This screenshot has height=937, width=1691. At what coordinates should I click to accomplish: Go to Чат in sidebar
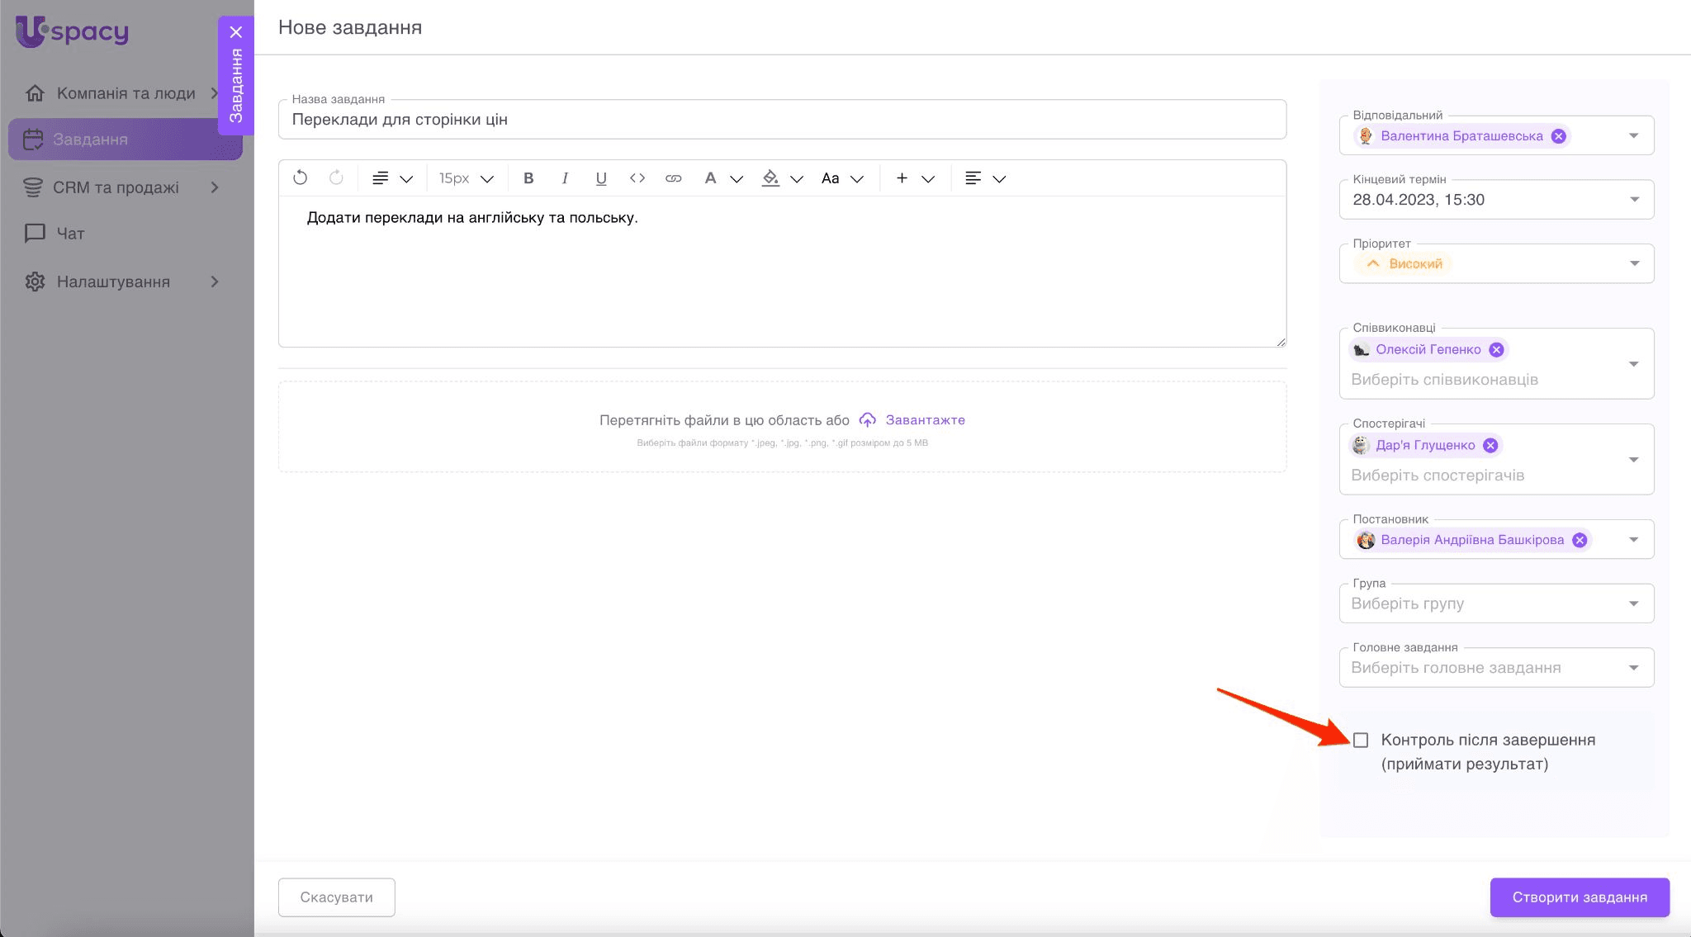(x=70, y=234)
